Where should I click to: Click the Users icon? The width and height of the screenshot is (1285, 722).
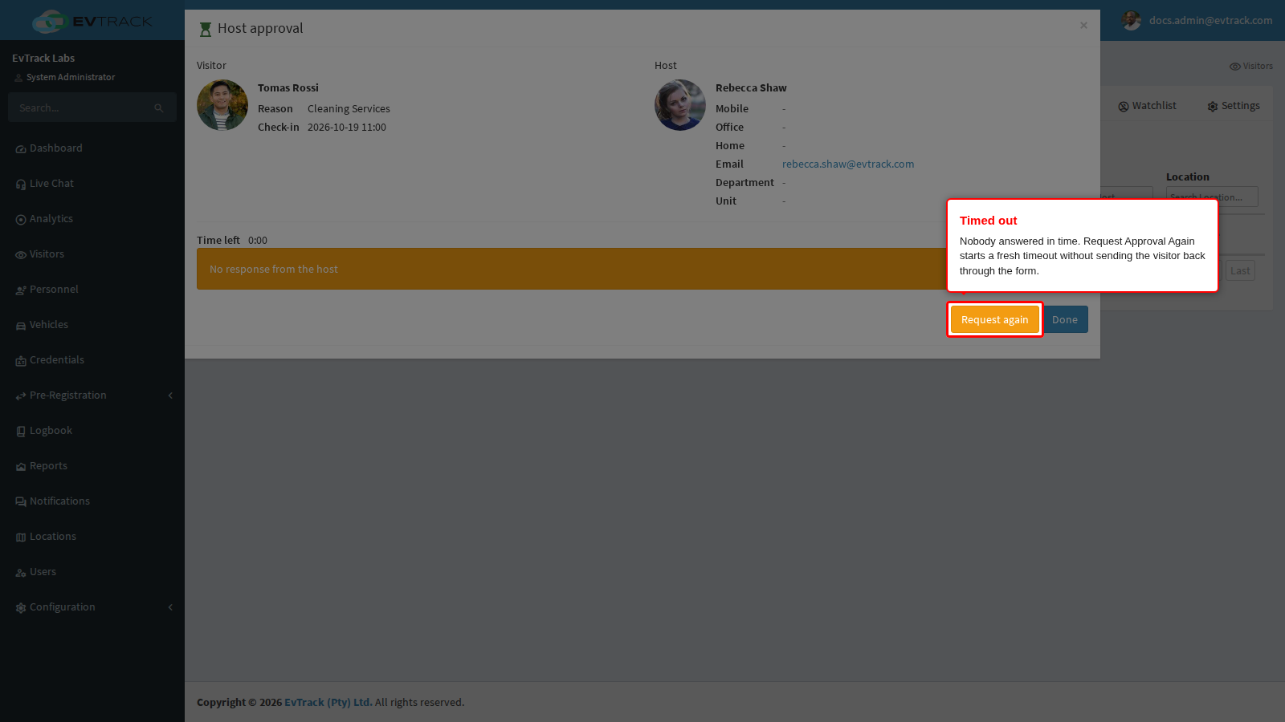click(x=21, y=573)
